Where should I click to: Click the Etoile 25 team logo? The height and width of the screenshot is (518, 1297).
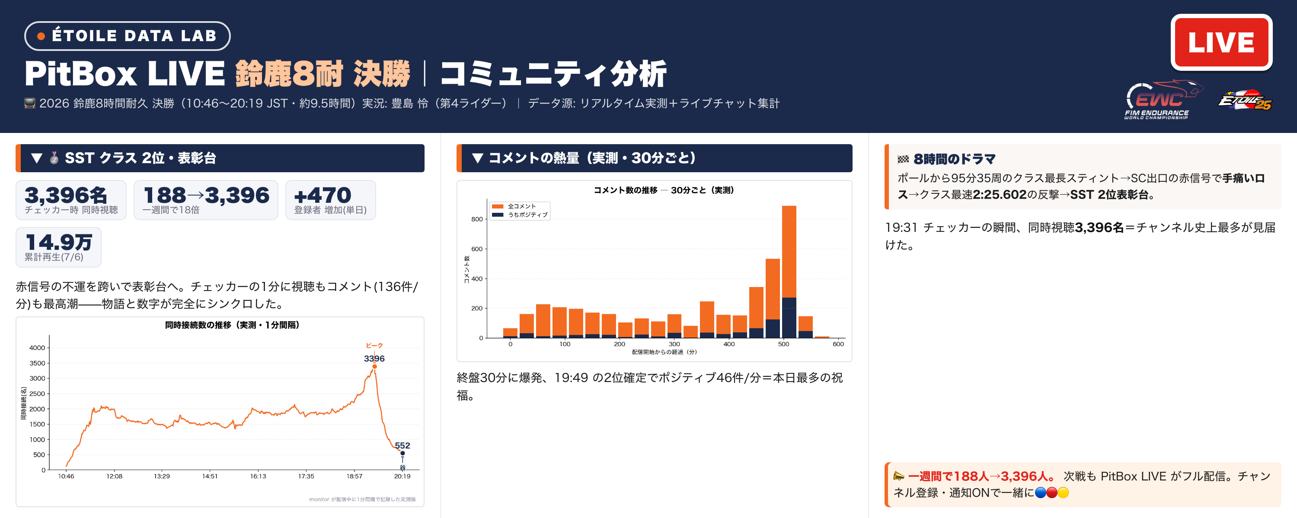tap(1245, 100)
